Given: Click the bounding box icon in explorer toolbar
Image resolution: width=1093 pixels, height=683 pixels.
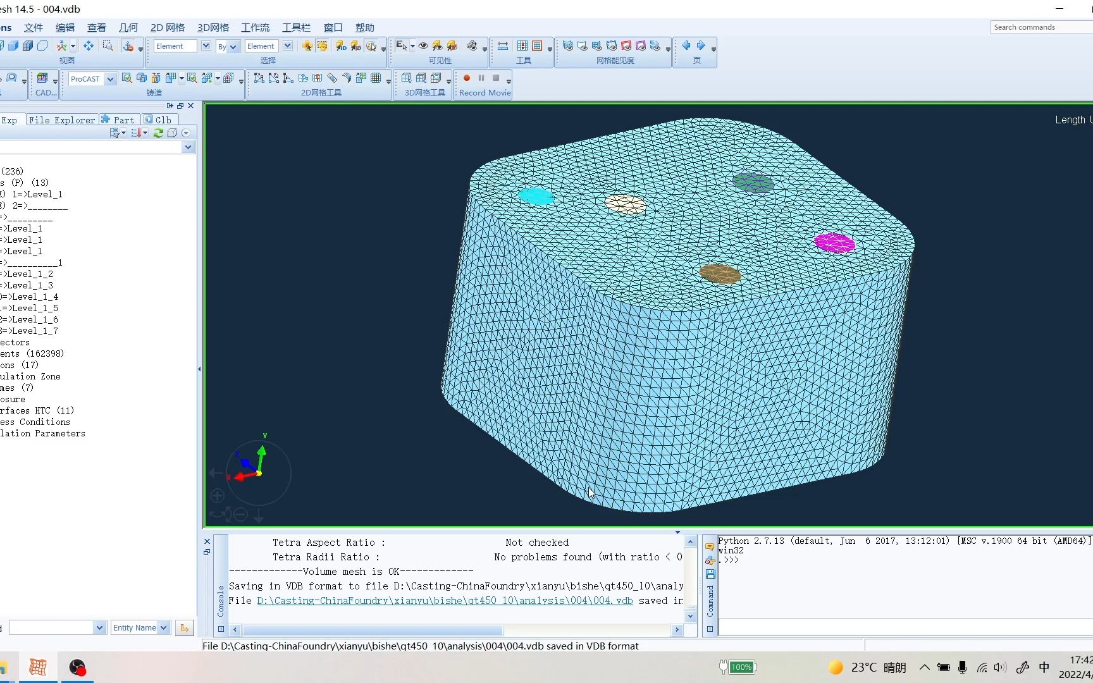Looking at the screenshot, I should tap(172, 133).
